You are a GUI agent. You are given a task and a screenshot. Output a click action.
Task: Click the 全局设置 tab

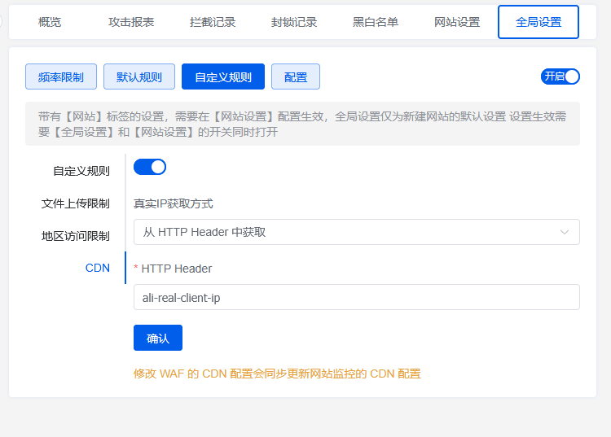point(538,22)
